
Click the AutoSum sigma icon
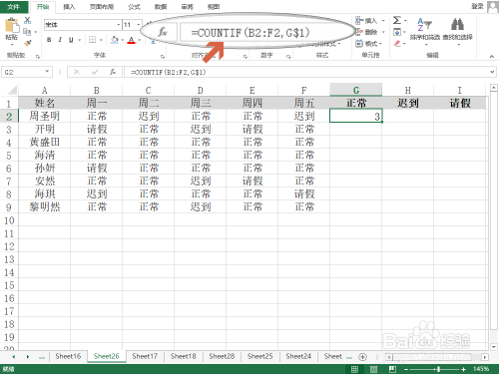397,20
